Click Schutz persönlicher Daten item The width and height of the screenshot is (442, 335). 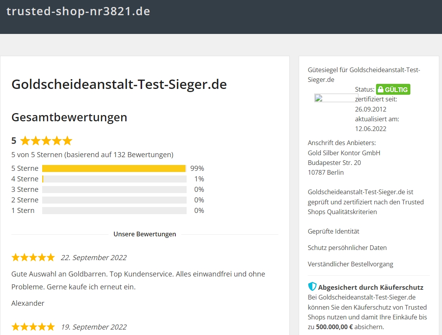click(x=347, y=248)
